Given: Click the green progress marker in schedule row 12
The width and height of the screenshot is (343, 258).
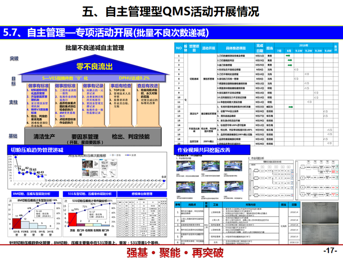Looking at the screenshot, I should 290,107.
